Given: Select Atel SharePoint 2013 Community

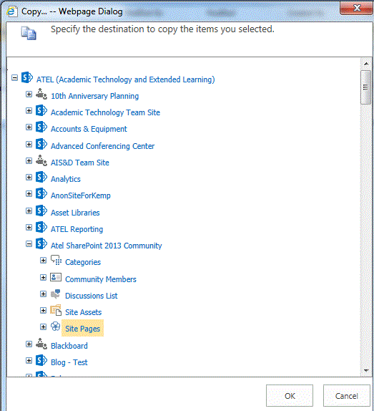Looking at the screenshot, I should pos(107,246).
